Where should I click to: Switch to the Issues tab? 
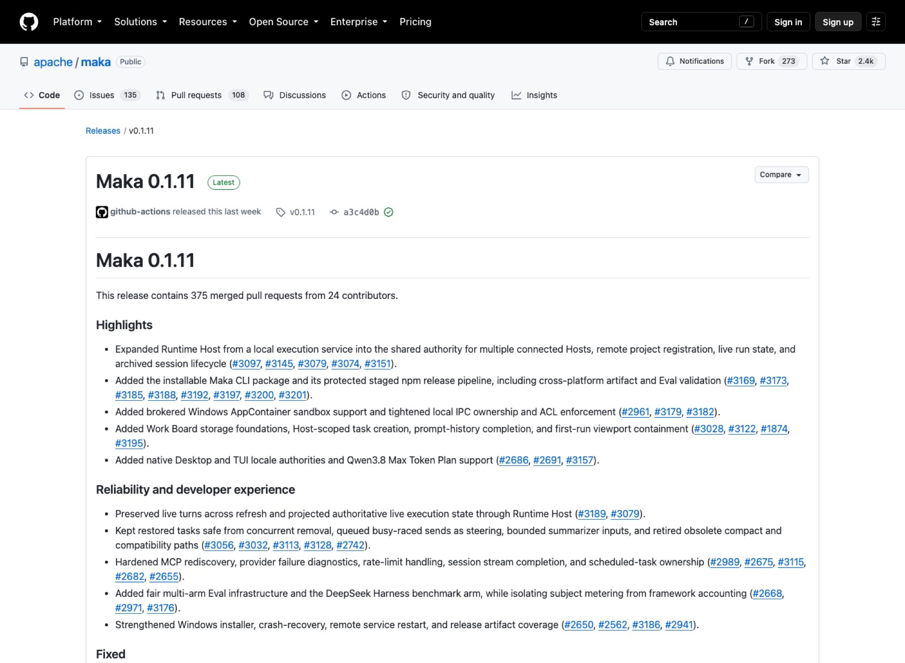point(108,95)
